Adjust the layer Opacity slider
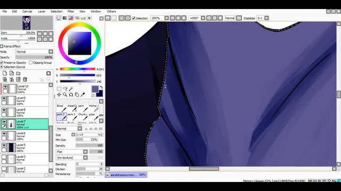341x191 pixels. (34, 57)
